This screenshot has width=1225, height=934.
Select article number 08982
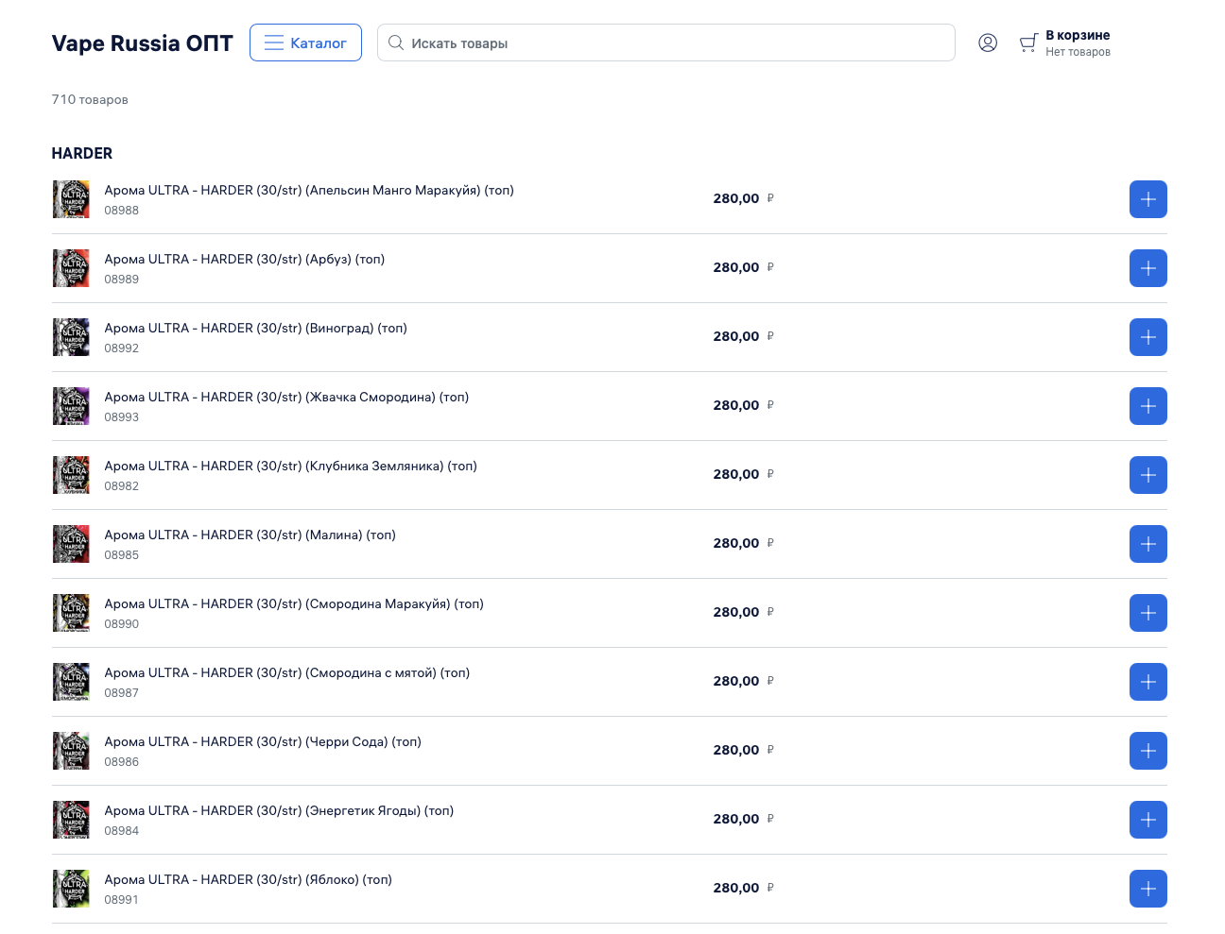click(x=122, y=486)
